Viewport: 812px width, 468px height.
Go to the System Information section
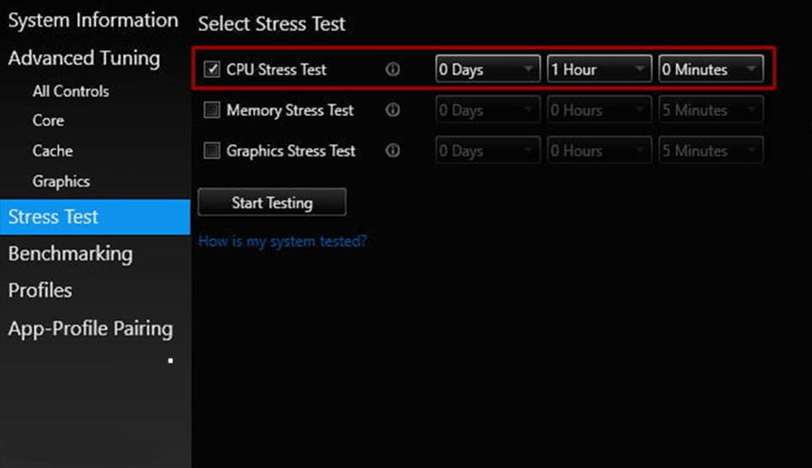tap(93, 20)
